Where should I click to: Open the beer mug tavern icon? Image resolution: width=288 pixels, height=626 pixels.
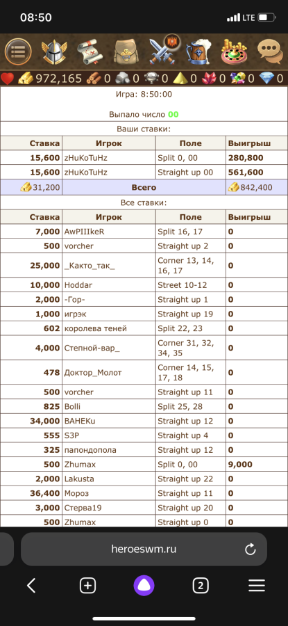(198, 52)
